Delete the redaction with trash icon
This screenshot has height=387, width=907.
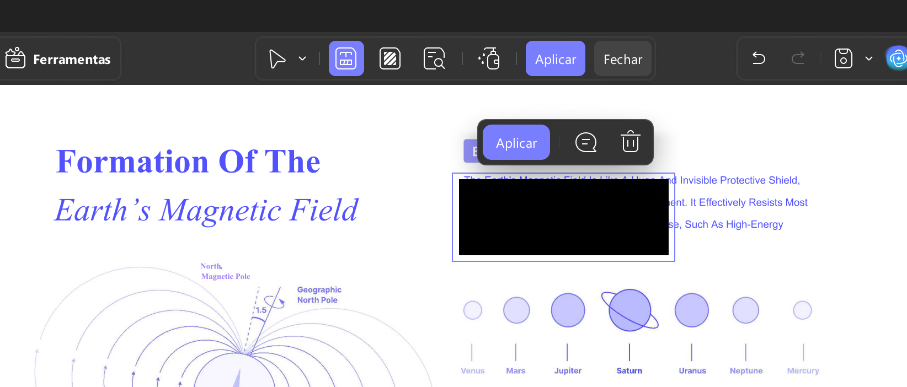tap(630, 142)
